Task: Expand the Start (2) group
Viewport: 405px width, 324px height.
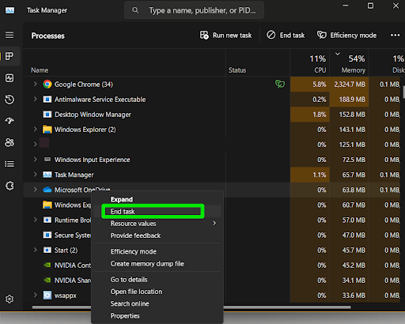Action: pos(35,250)
